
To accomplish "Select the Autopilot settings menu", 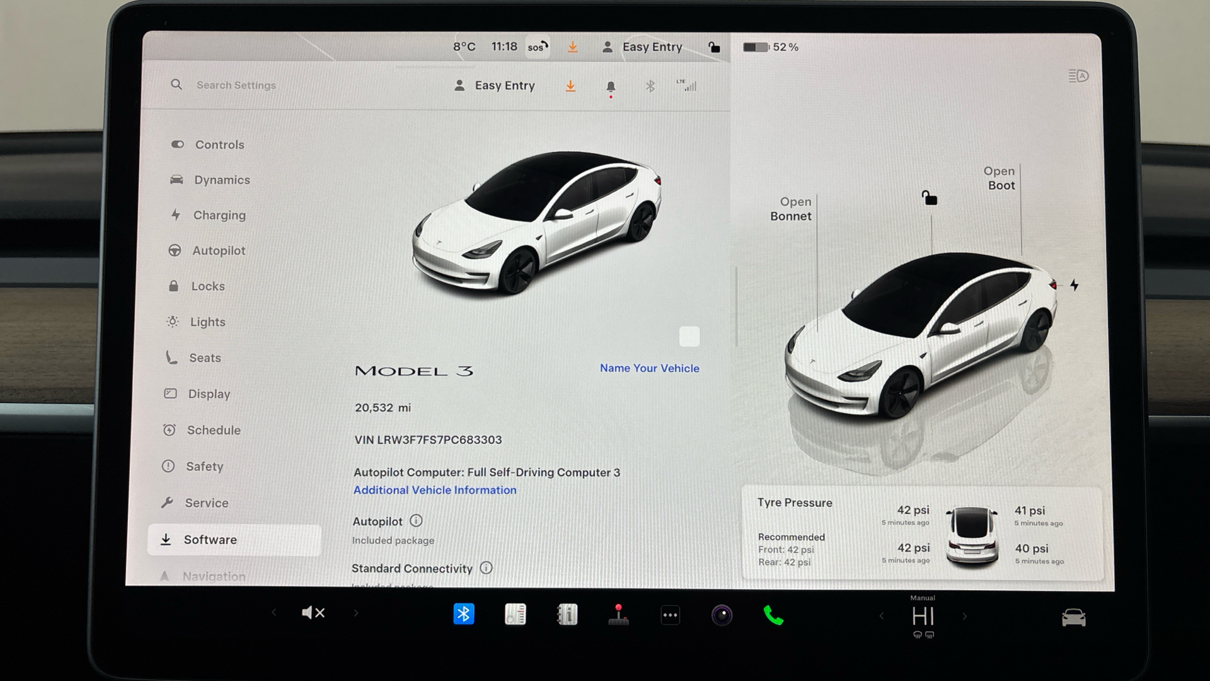I will (218, 250).
